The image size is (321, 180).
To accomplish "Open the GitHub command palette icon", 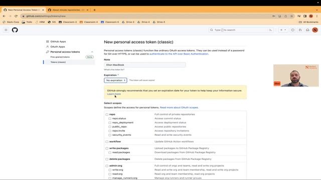I will [x=270, y=30].
